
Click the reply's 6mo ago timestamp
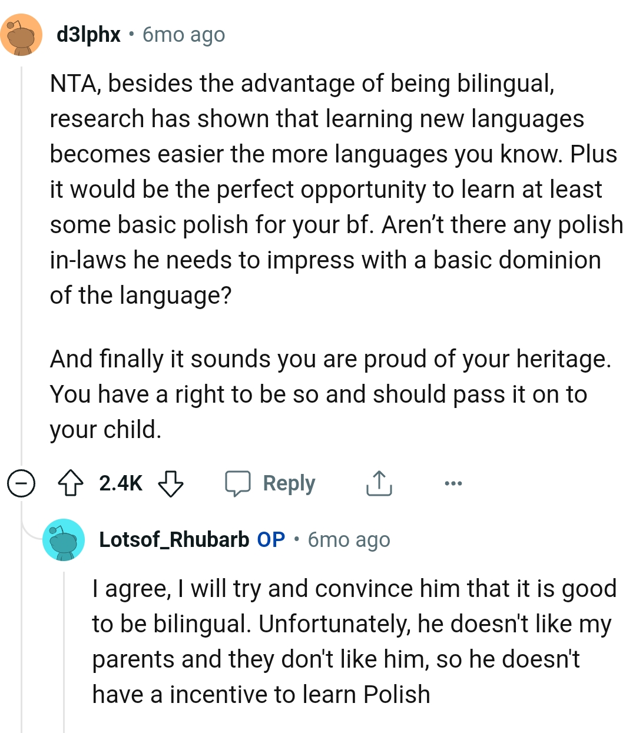point(349,539)
